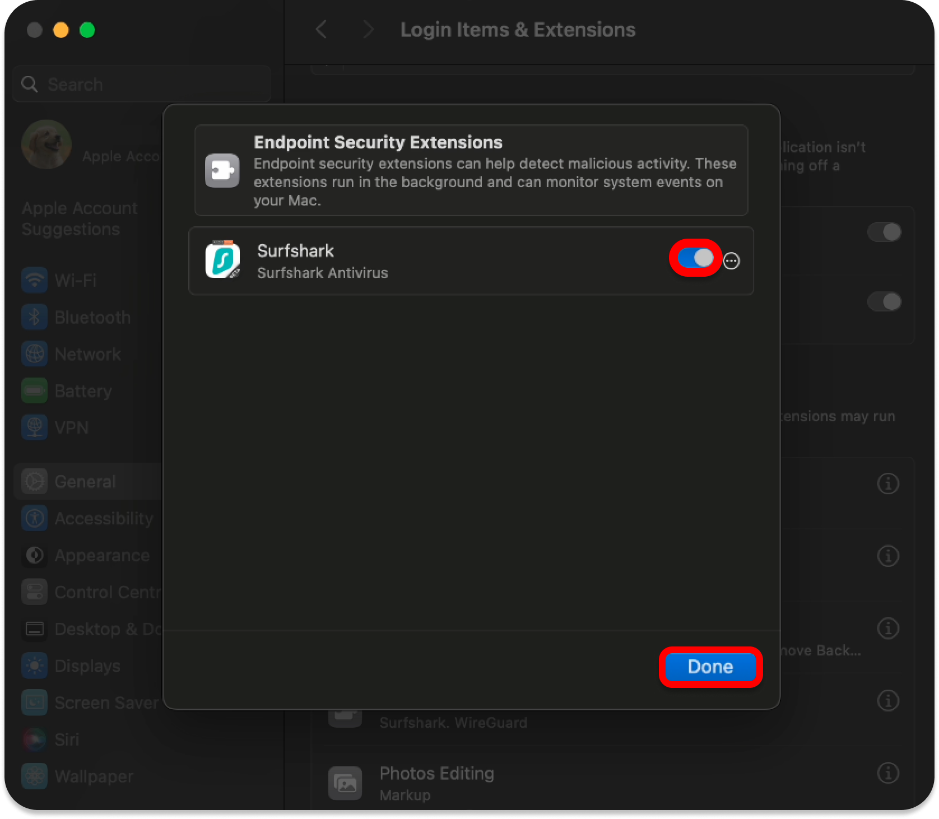Image resolution: width=939 pixels, height=819 pixels.
Task: Open Wi-Fi settings in sidebar
Action: click(x=76, y=280)
